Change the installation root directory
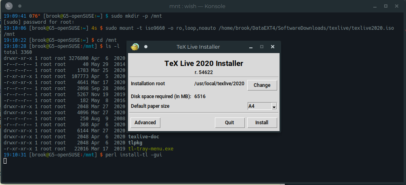The width and height of the screenshot is (406, 185). pos(262,85)
